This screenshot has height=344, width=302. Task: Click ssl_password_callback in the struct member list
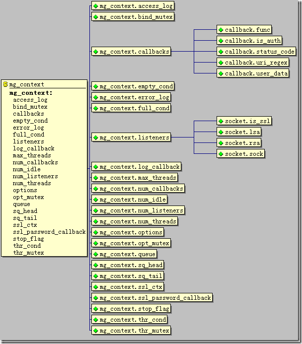tap(49, 232)
